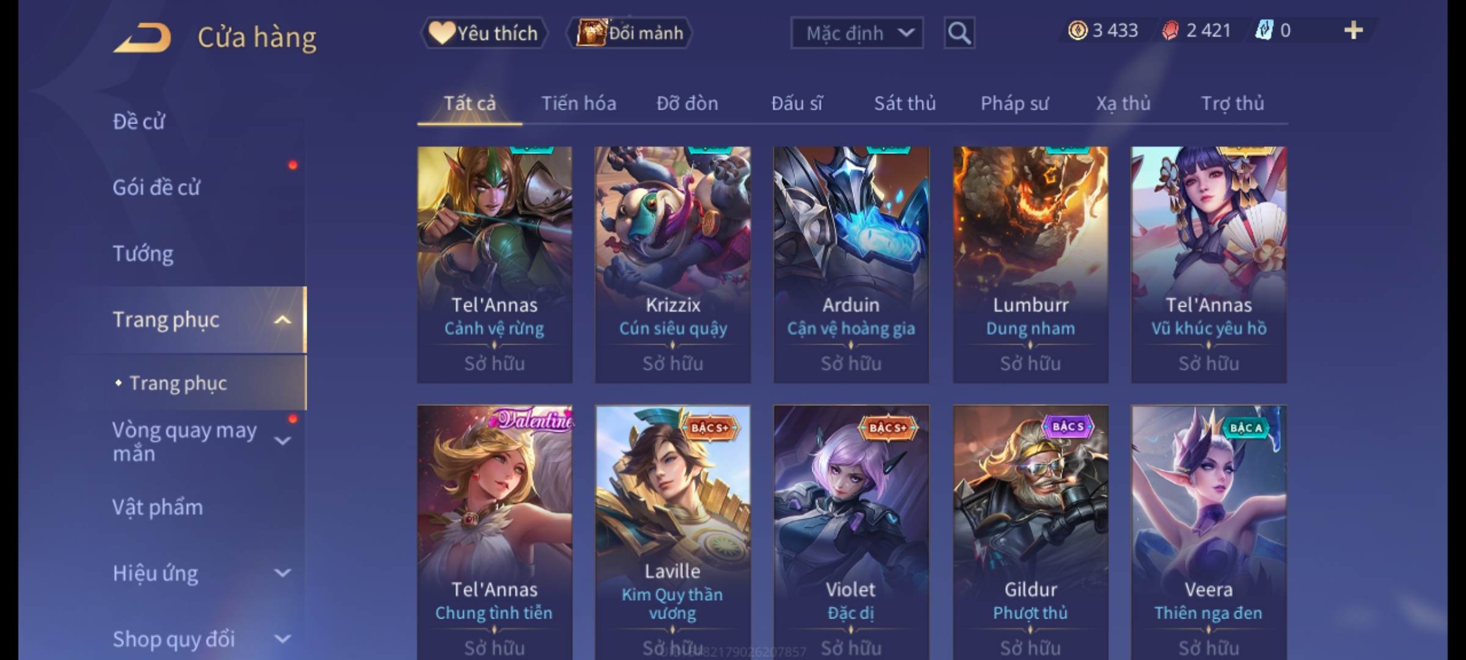Viewport: 1466px width, 660px height.
Task: Select the Krizzix Cún siêu quậy skin card
Action: click(x=673, y=265)
